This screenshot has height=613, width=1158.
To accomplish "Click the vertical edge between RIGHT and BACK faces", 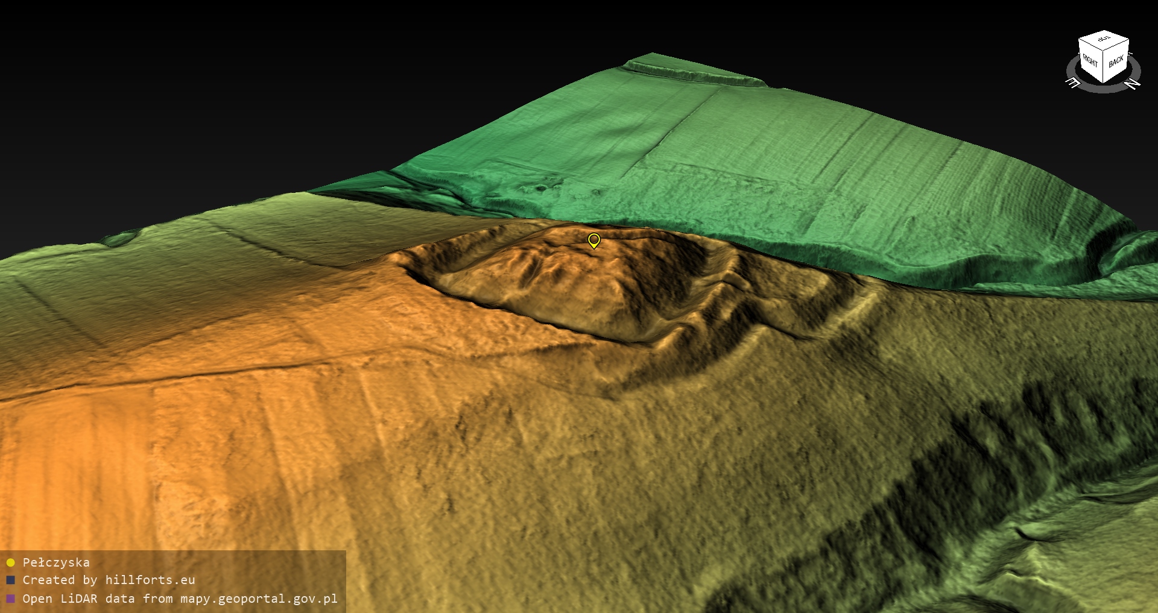I will pyautogui.click(x=1104, y=68).
